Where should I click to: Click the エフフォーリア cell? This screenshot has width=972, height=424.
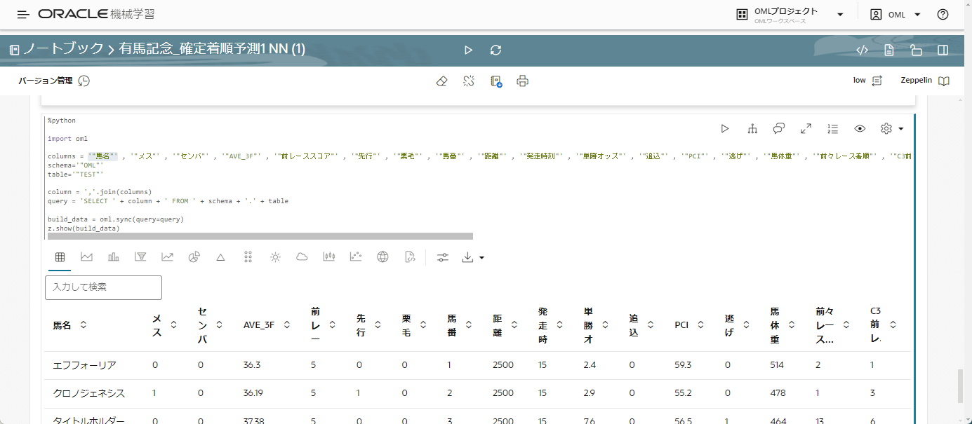pyautogui.click(x=84, y=365)
